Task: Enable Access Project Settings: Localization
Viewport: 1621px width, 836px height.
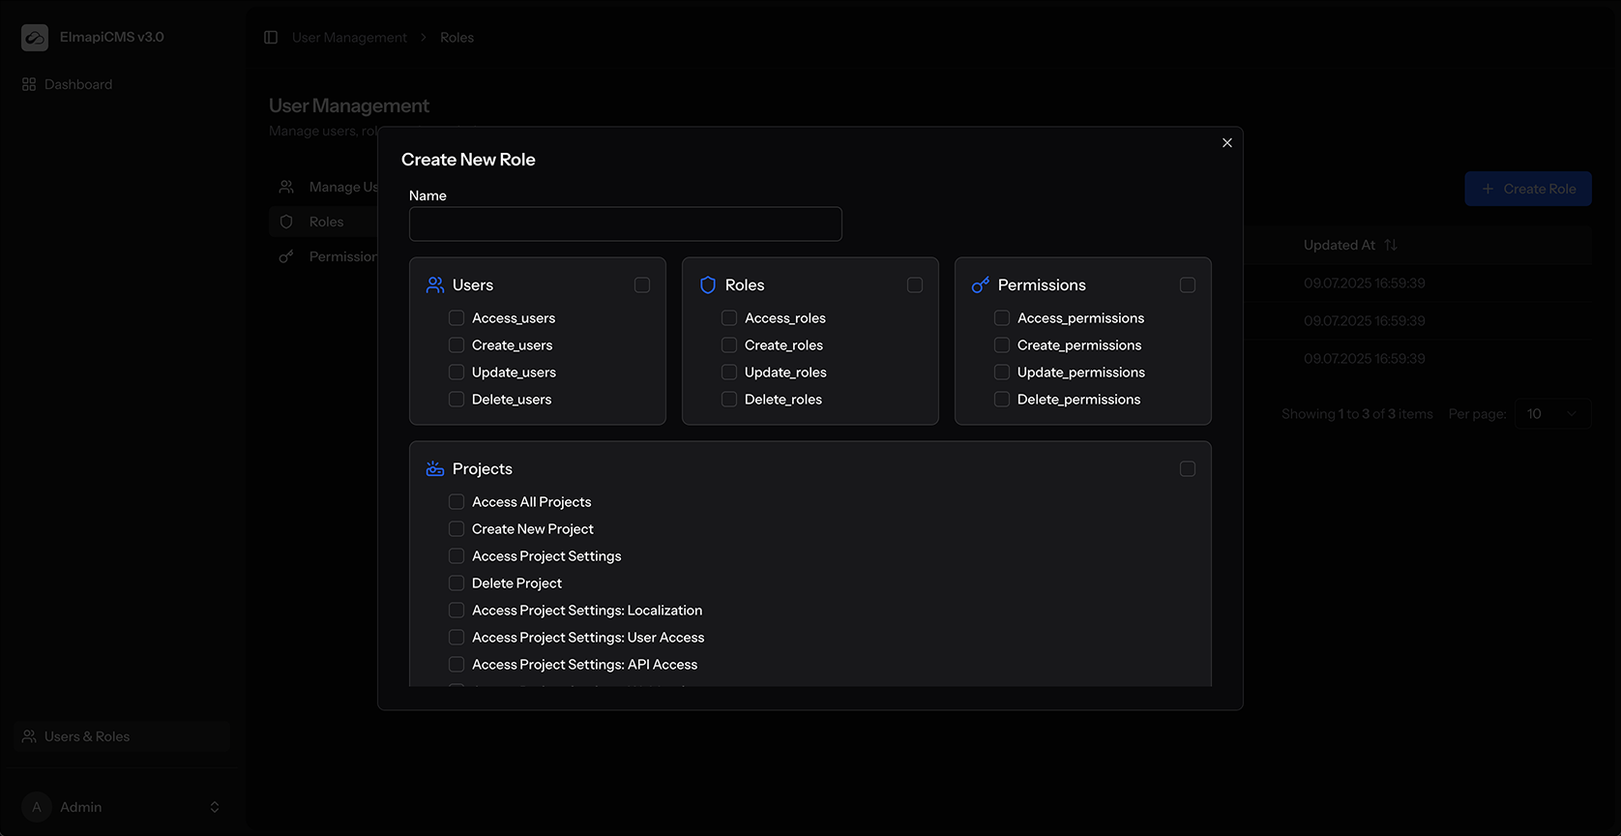Action: [457, 610]
